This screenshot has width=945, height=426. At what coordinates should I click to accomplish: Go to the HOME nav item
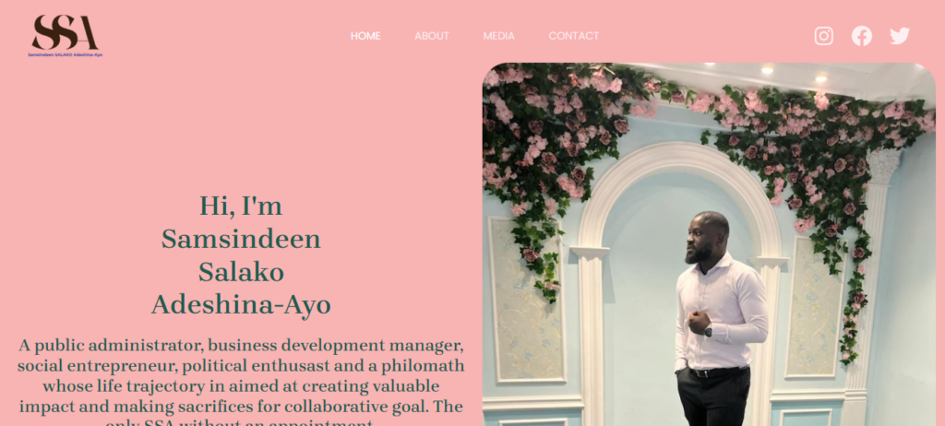point(365,36)
